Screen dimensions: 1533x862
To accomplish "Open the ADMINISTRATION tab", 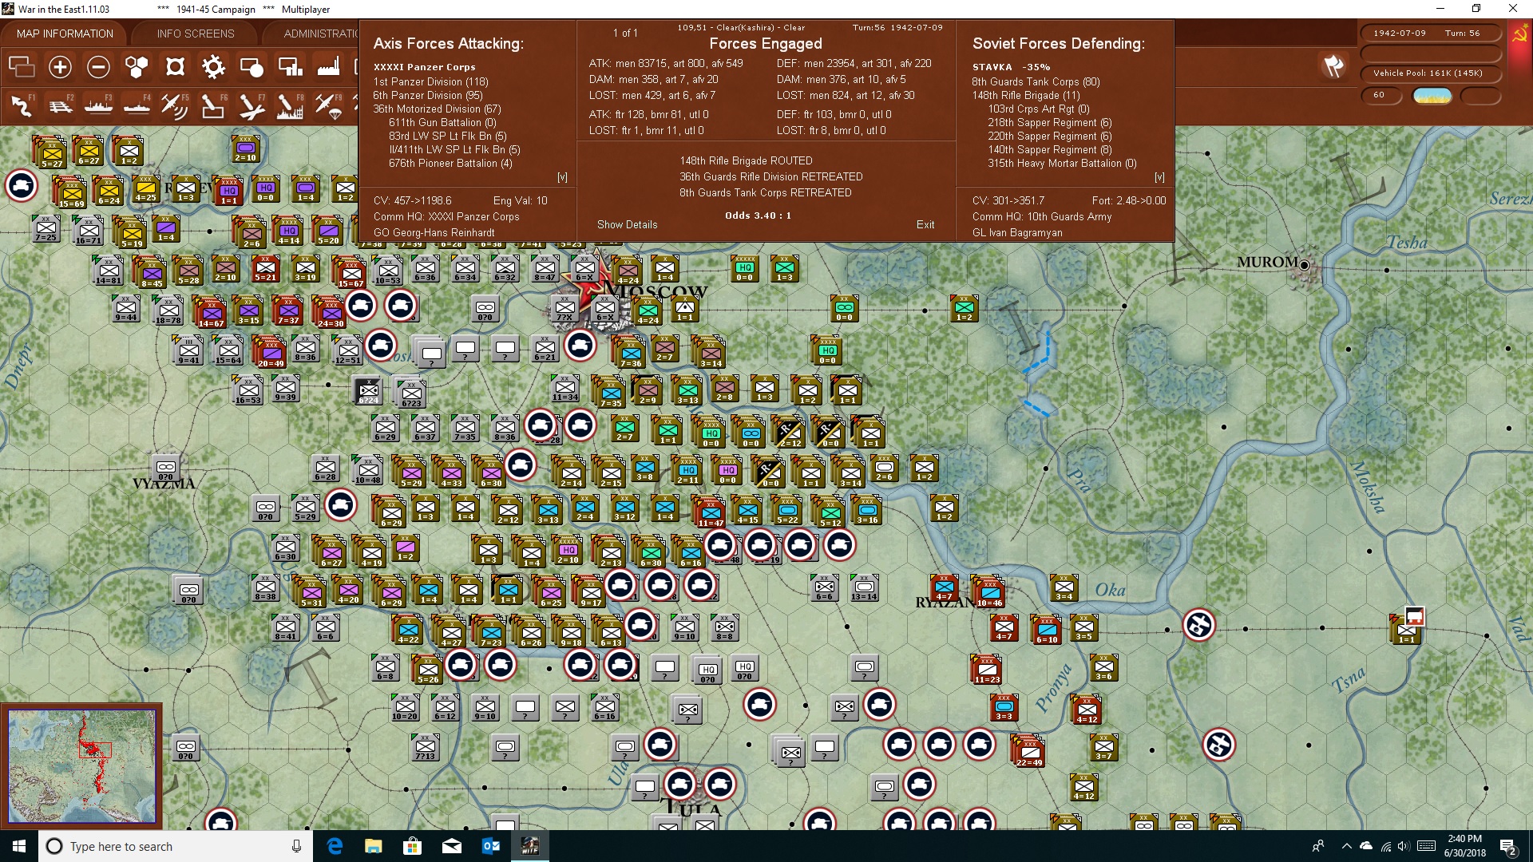I will 319,34.
